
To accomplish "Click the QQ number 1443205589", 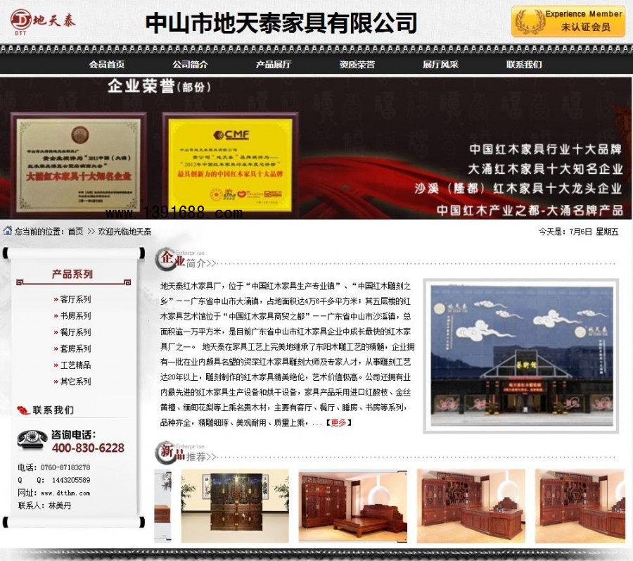I will pyautogui.click(x=71, y=480).
